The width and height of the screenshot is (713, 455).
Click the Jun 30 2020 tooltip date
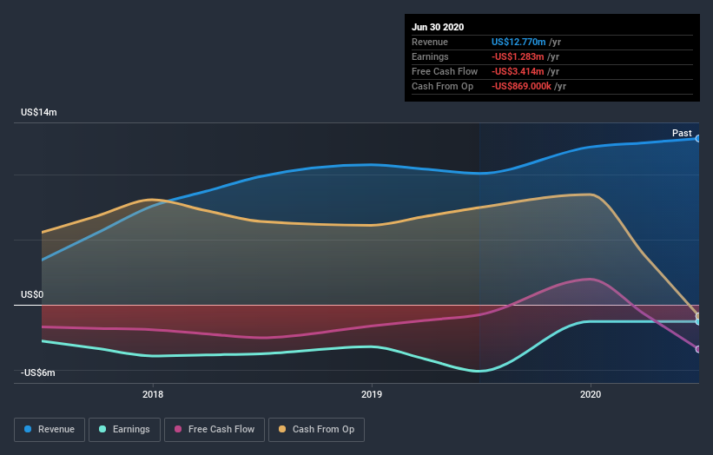click(x=438, y=27)
